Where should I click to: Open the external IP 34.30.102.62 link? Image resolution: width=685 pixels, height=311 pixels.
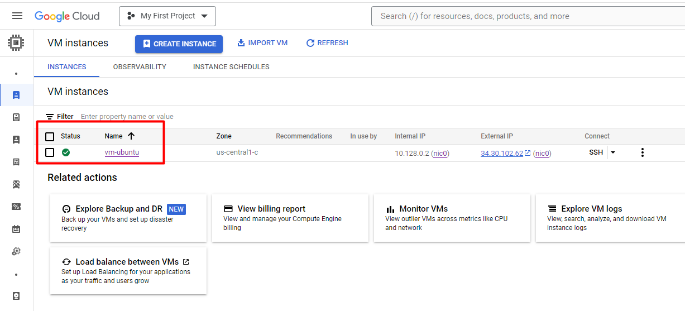[x=502, y=153]
